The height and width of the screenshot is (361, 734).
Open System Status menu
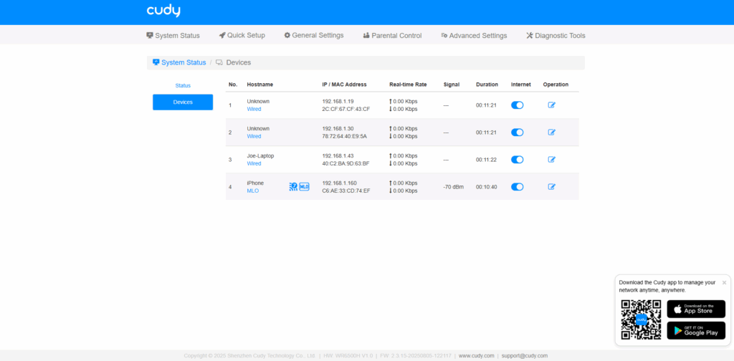[x=173, y=36]
